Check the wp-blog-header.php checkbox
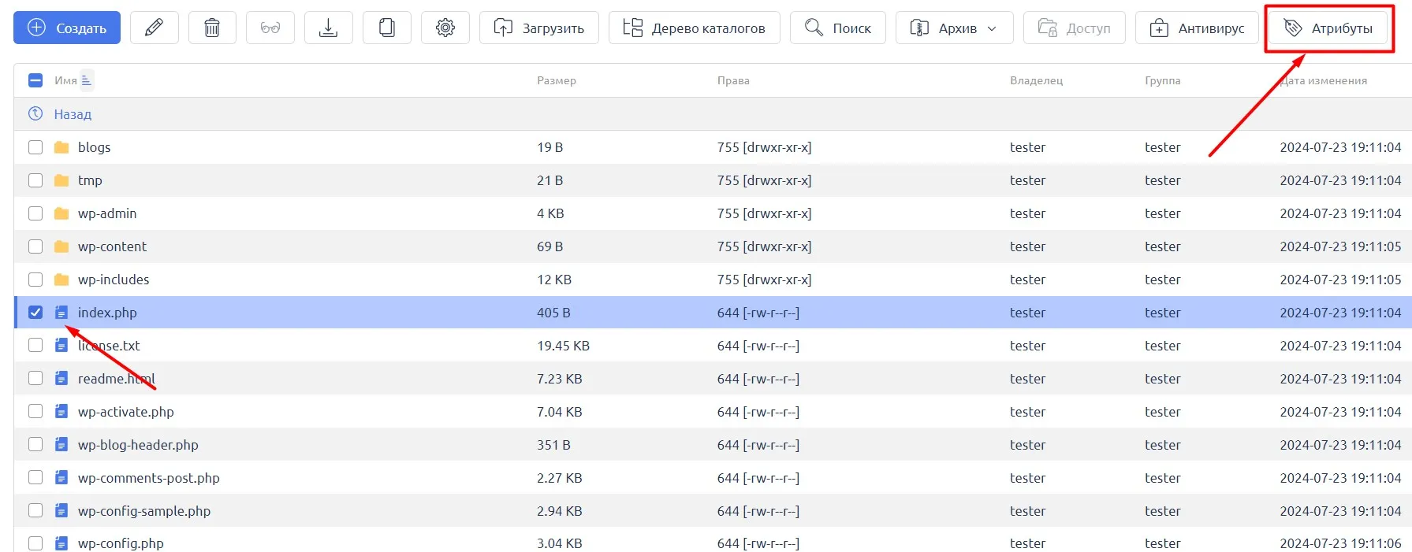This screenshot has width=1412, height=552. coord(35,444)
